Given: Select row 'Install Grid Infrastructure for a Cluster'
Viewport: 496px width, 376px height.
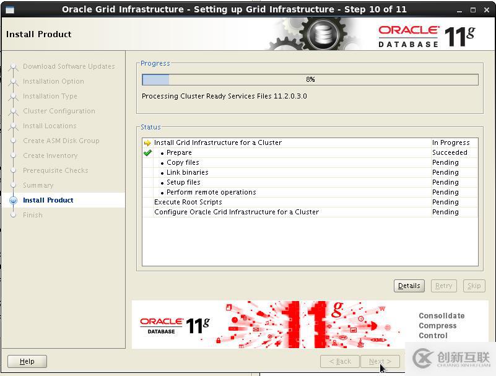Looking at the screenshot, I should click(310, 142).
